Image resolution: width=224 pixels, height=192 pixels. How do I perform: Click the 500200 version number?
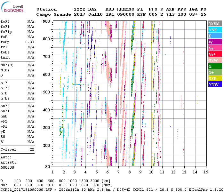tap(7, 167)
